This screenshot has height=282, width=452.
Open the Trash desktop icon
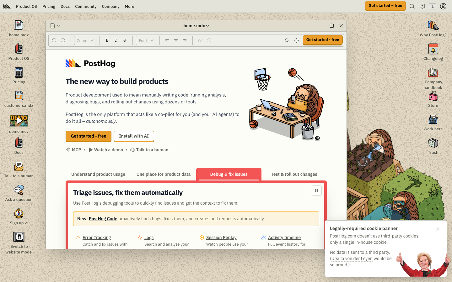click(x=433, y=146)
